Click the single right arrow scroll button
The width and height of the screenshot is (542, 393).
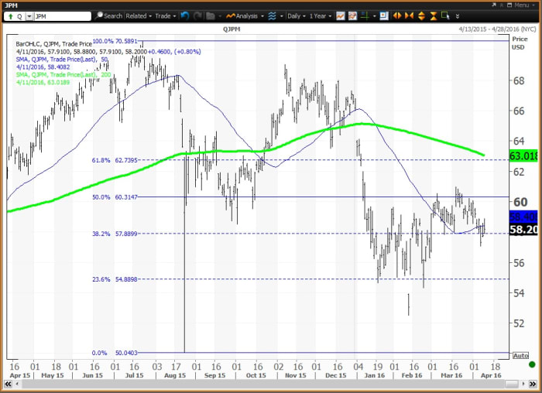523,384
